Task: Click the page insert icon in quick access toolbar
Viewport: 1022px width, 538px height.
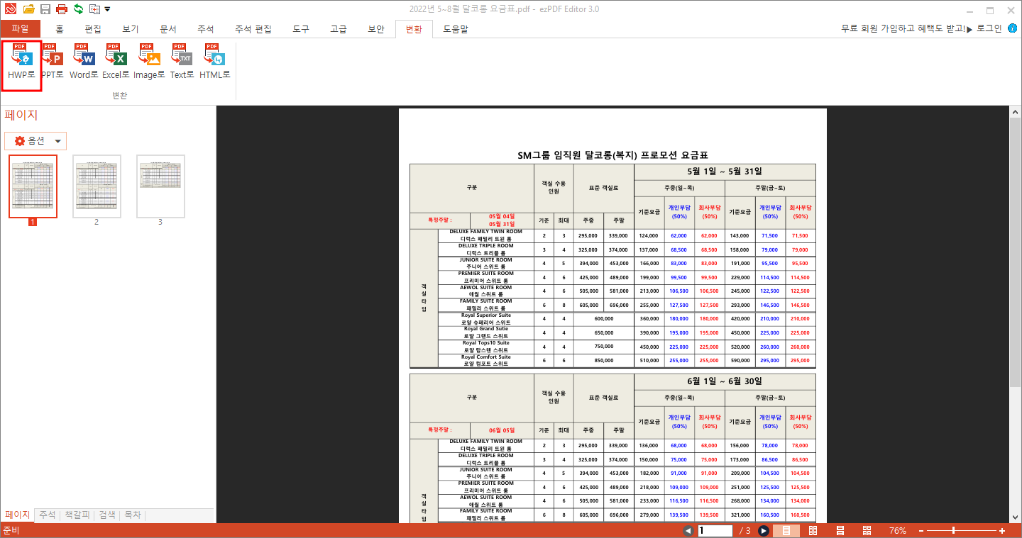Action: pyautogui.click(x=94, y=9)
